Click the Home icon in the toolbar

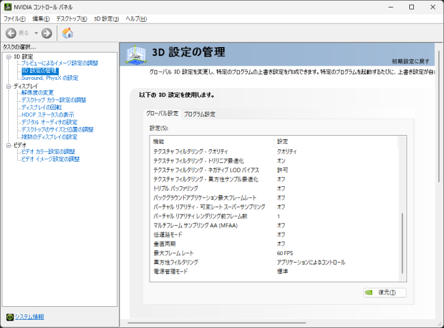68,33
